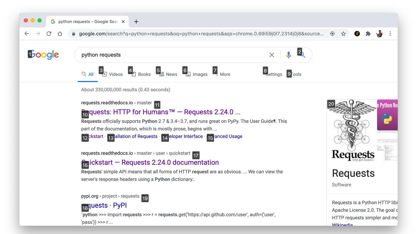417x234 pixels.
Task: Click 'requests.readthedocs.io › master' breadcrumb text
Action: pyautogui.click(x=117, y=103)
